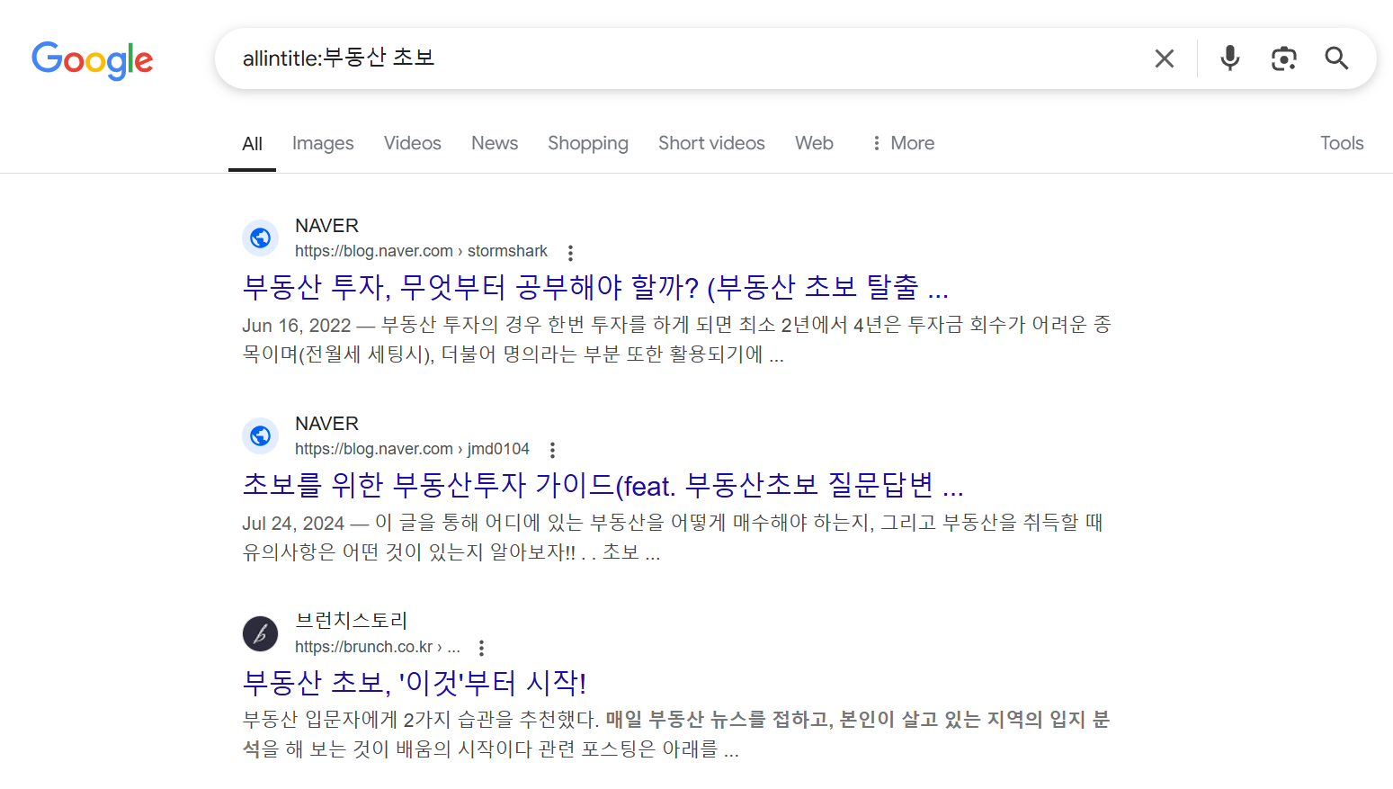Open the '초보를 위한 부동산투자 가이드' result
The width and height of the screenshot is (1393, 789).
click(x=603, y=485)
